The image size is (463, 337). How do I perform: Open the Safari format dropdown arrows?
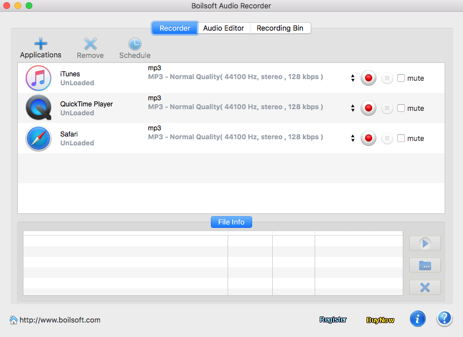(353, 138)
